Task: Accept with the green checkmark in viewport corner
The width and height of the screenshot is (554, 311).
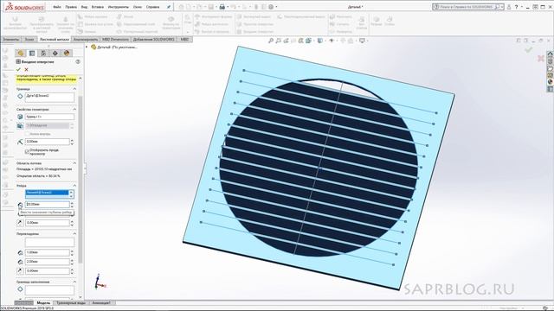Action: pos(529,50)
